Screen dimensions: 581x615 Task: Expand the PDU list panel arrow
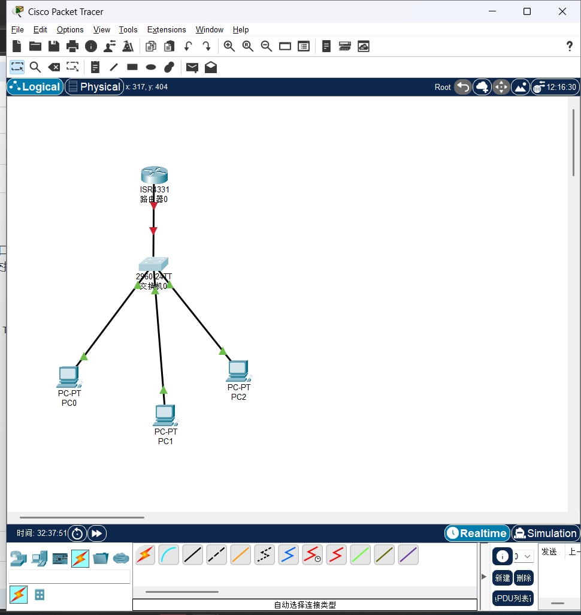[484, 577]
